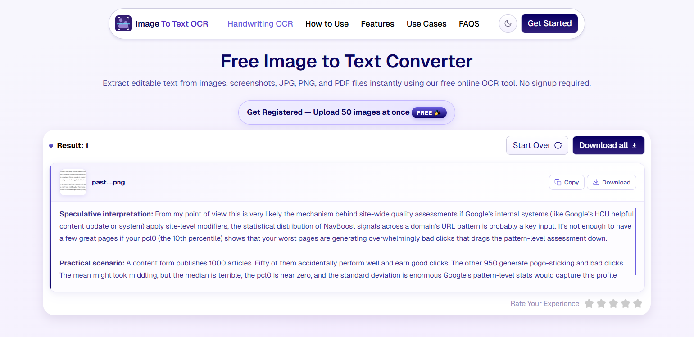Click the 'Free Image to Text Converter' heading
This screenshot has height=337, width=694.
(x=347, y=61)
